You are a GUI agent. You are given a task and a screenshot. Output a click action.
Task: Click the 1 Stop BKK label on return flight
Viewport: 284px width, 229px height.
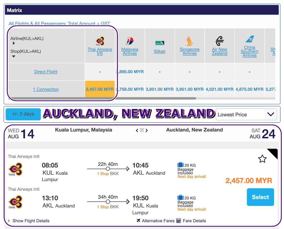coord(108,207)
